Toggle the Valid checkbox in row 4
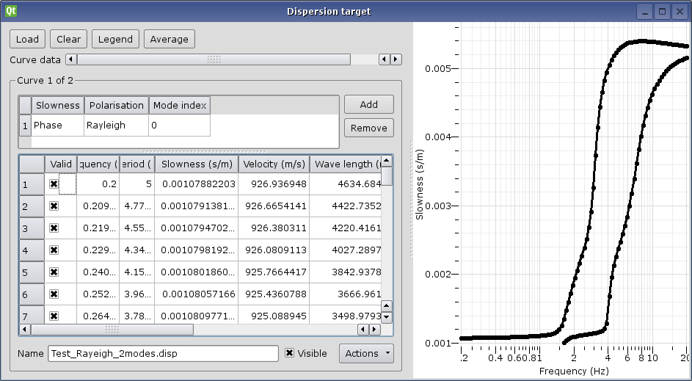 pos(54,250)
